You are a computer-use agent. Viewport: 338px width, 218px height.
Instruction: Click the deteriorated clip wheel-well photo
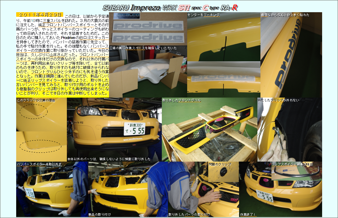[289, 131]
